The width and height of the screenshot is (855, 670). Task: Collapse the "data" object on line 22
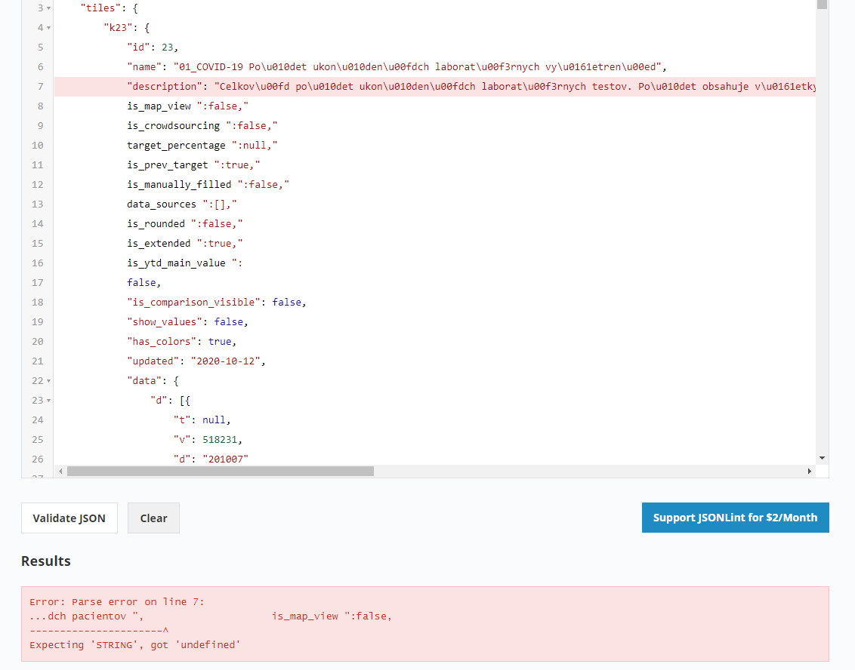(48, 380)
